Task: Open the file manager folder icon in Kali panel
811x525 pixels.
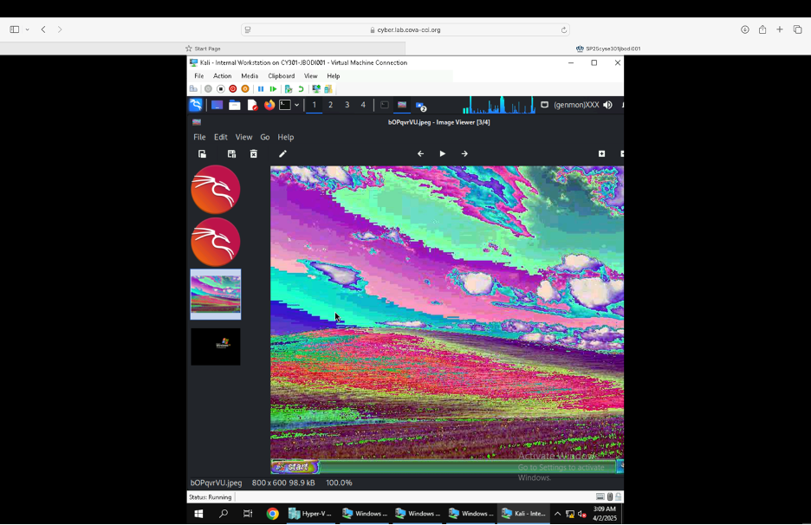Action: [x=234, y=105]
